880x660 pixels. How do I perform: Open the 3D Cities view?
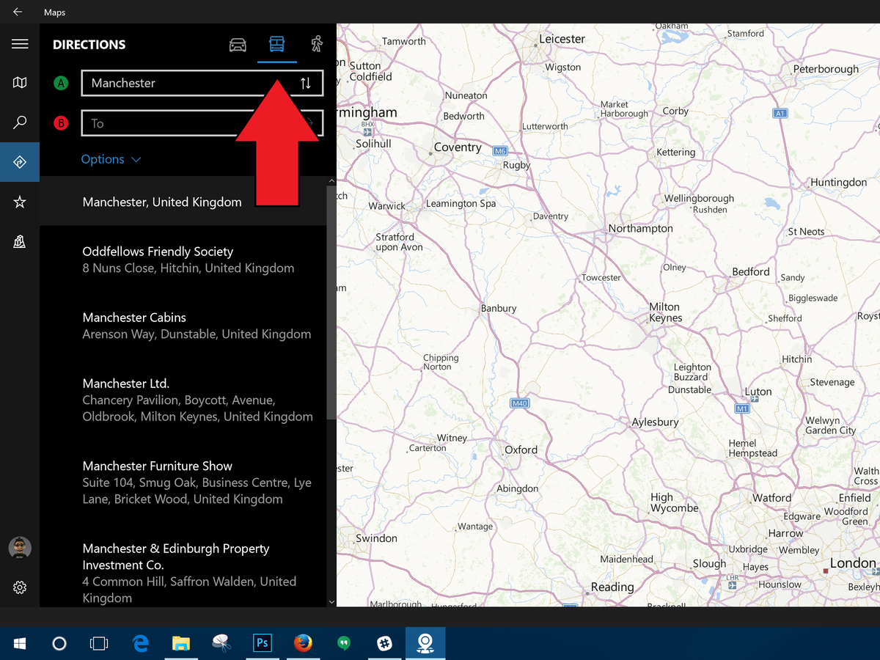pyautogui.click(x=20, y=241)
